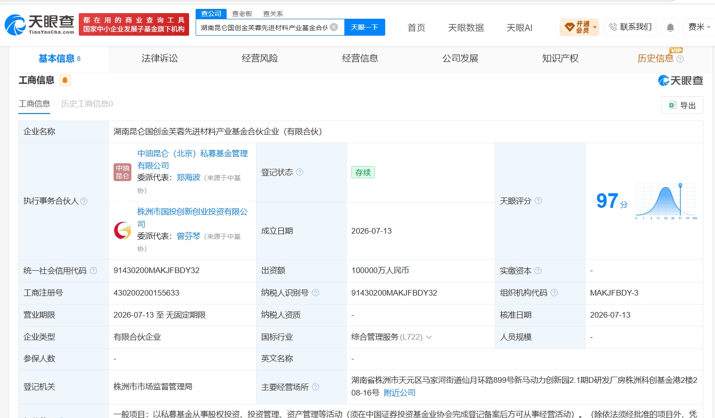Click the 株洲市市场监督管理局 cell

[x=153, y=387]
